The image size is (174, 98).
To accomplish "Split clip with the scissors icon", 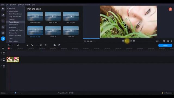I will (x=27, y=45).
